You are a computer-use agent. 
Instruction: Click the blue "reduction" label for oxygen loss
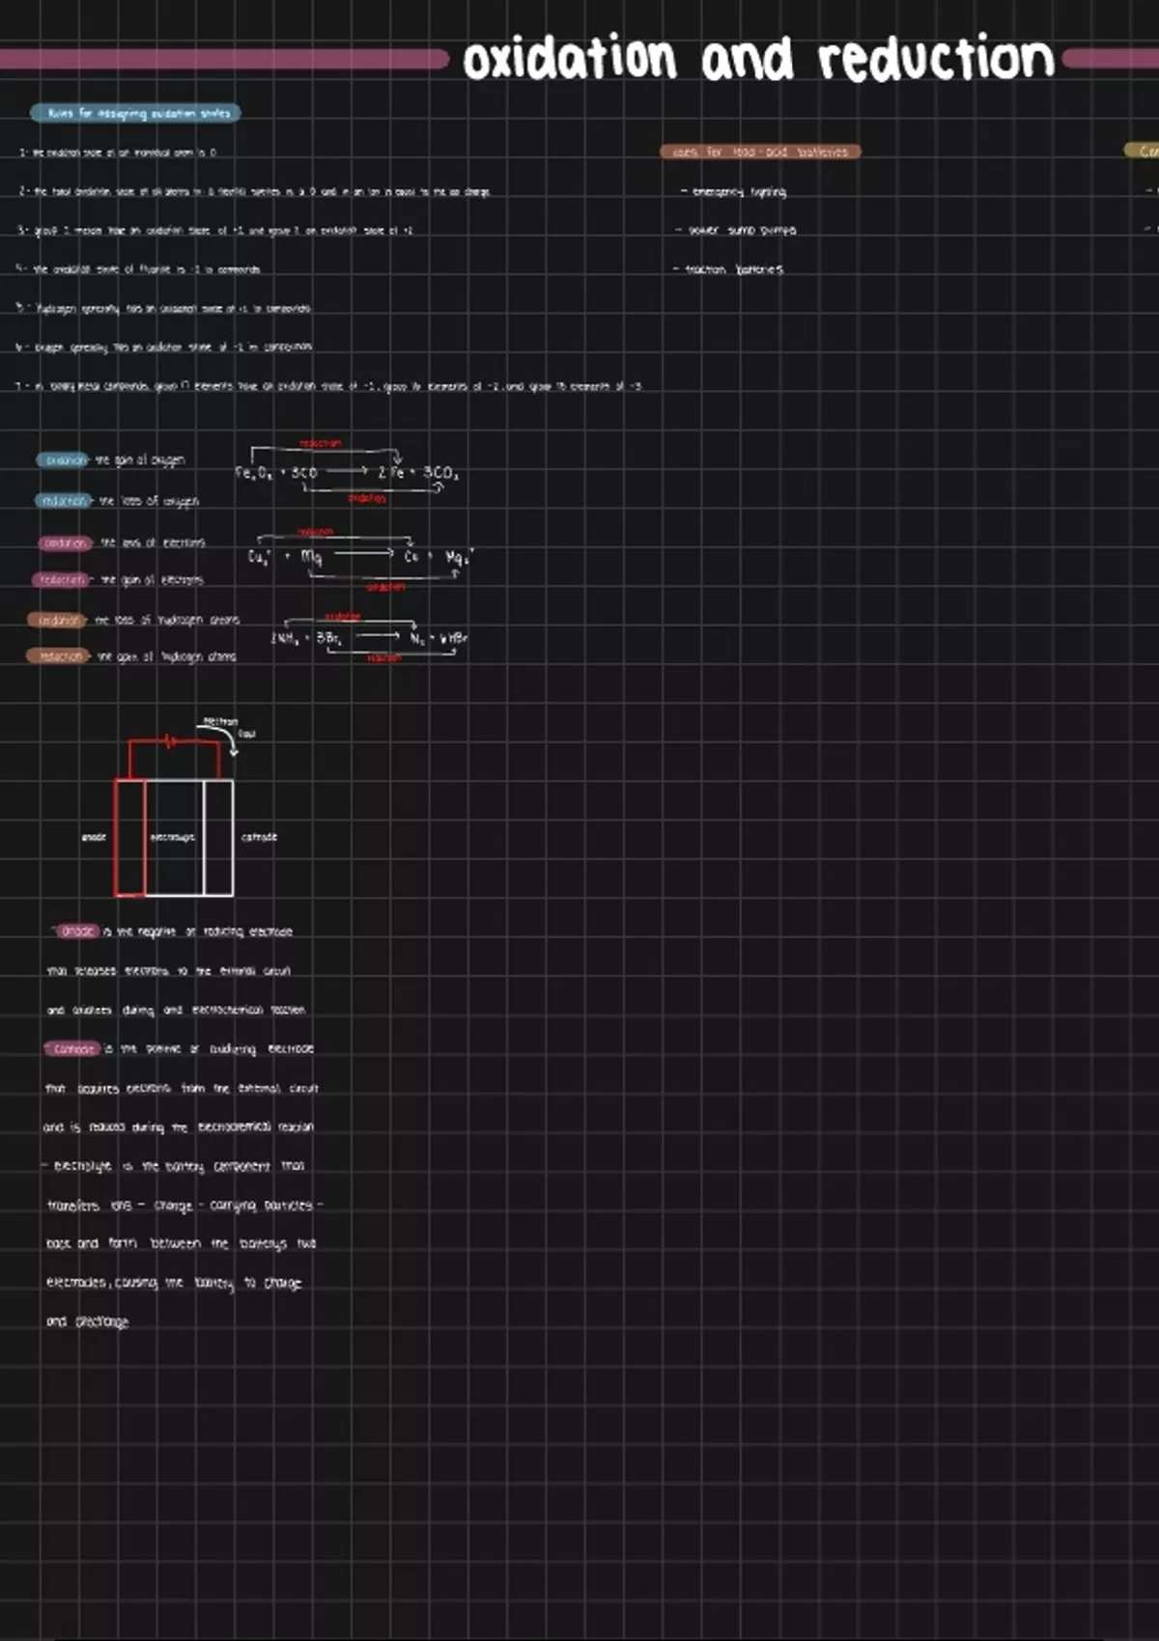pyautogui.click(x=65, y=501)
